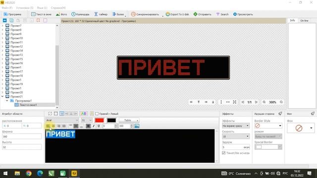Select the Текст в окне1 tree item
This screenshot has width=317, height=178.
click(x=28, y=105)
